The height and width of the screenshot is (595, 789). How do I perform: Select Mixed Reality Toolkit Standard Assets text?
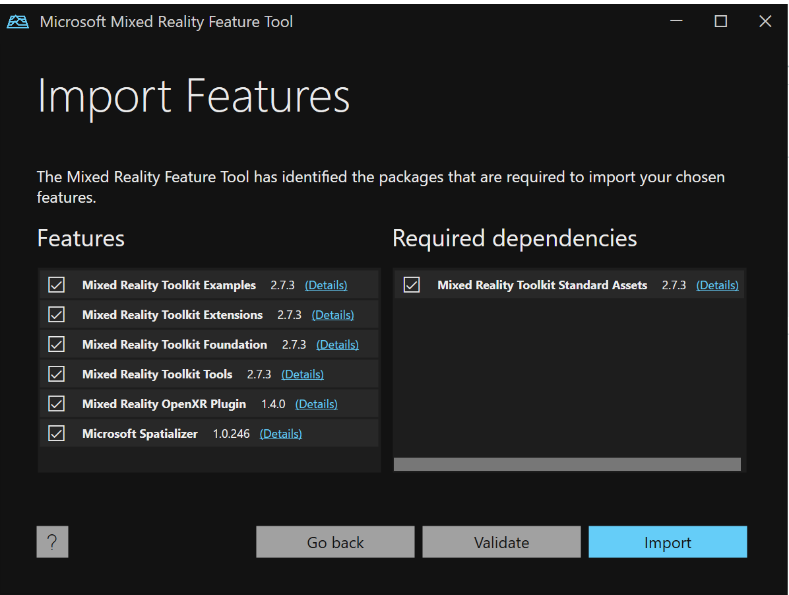tap(542, 285)
